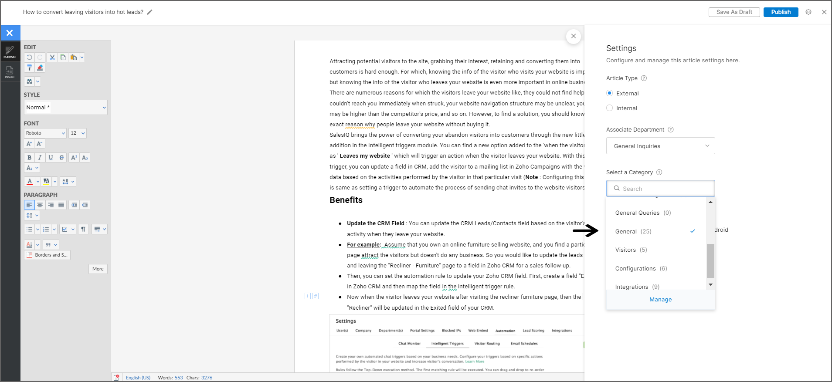Apply Superscript formatting

click(x=74, y=158)
